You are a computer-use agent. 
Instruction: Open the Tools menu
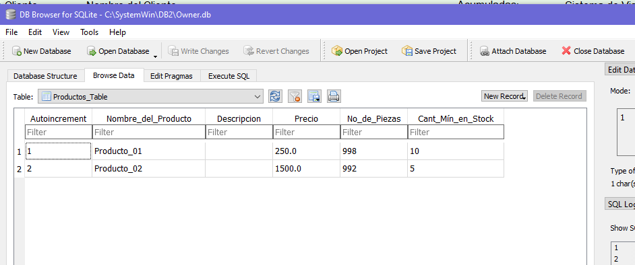(x=90, y=32)
